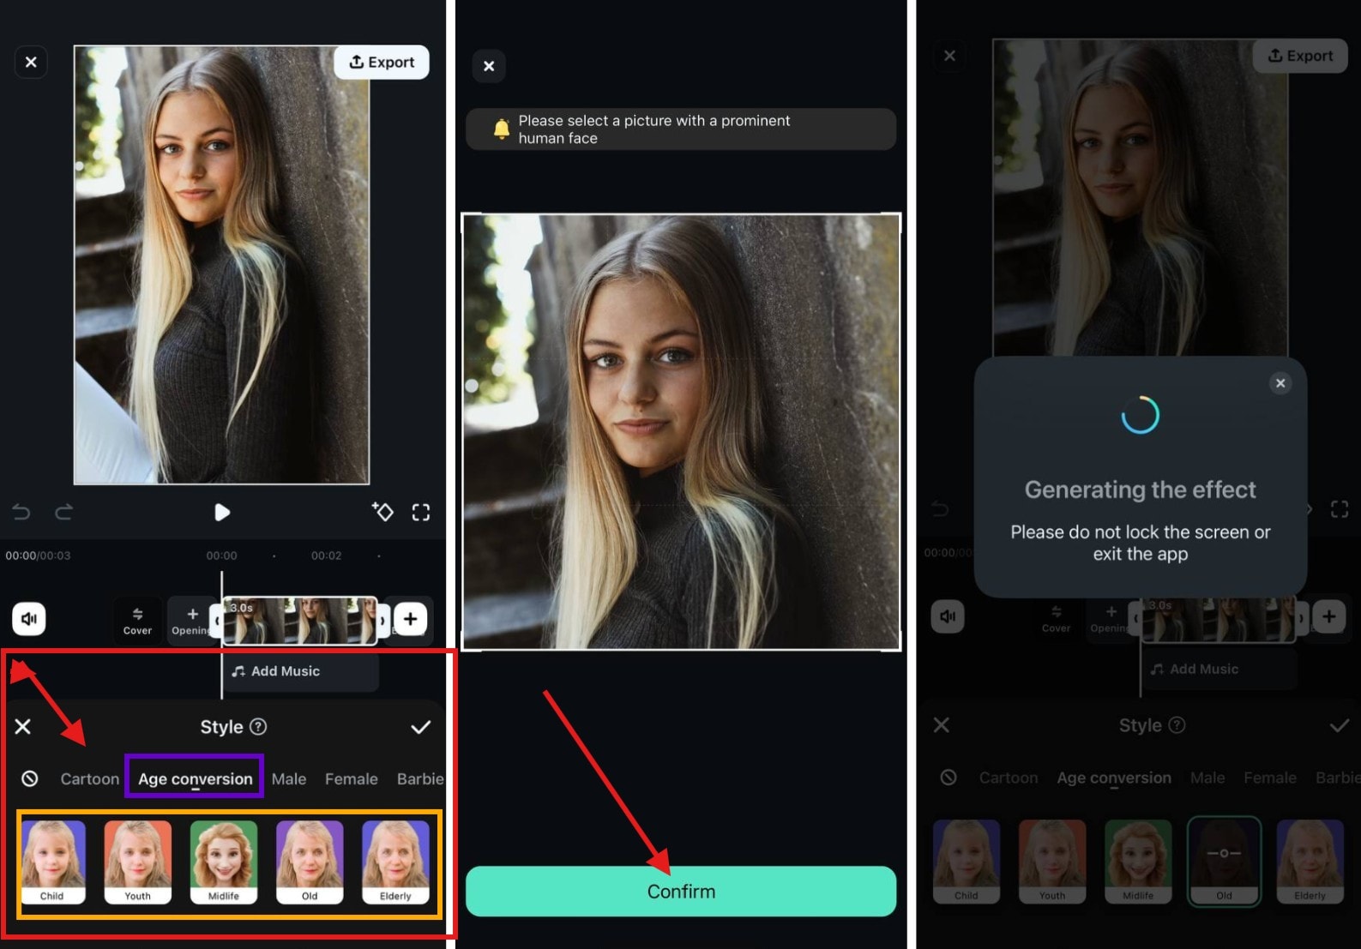
Task: Choose the Youth age style in left screen
Action: click(138, 862)
